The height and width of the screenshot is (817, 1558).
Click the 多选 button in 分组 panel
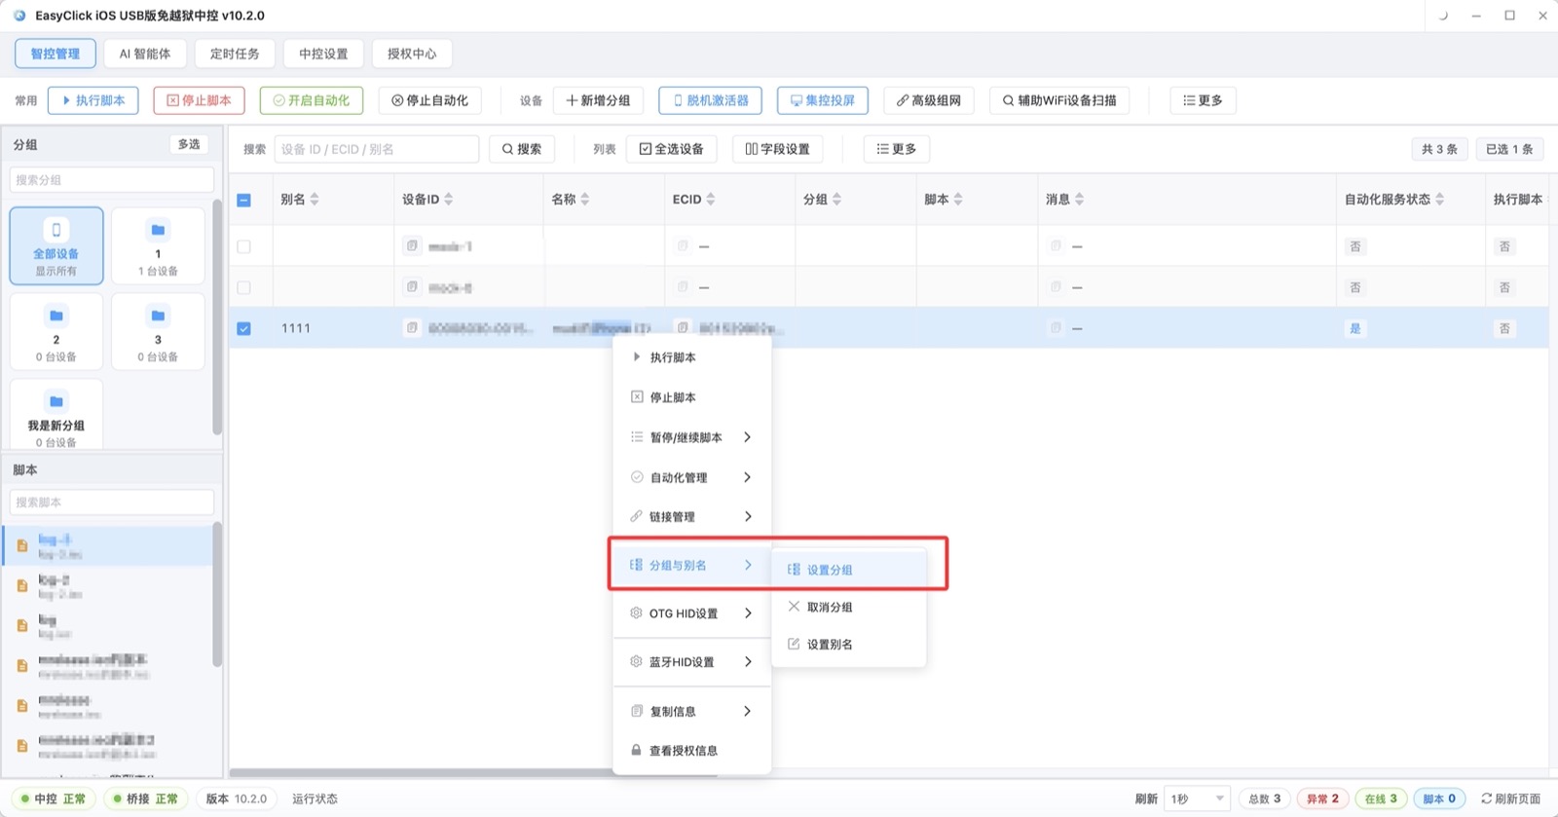click(x=189, y=144)
